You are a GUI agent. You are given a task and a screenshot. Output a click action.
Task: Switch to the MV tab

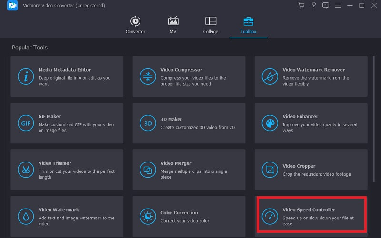coord(173,25)
